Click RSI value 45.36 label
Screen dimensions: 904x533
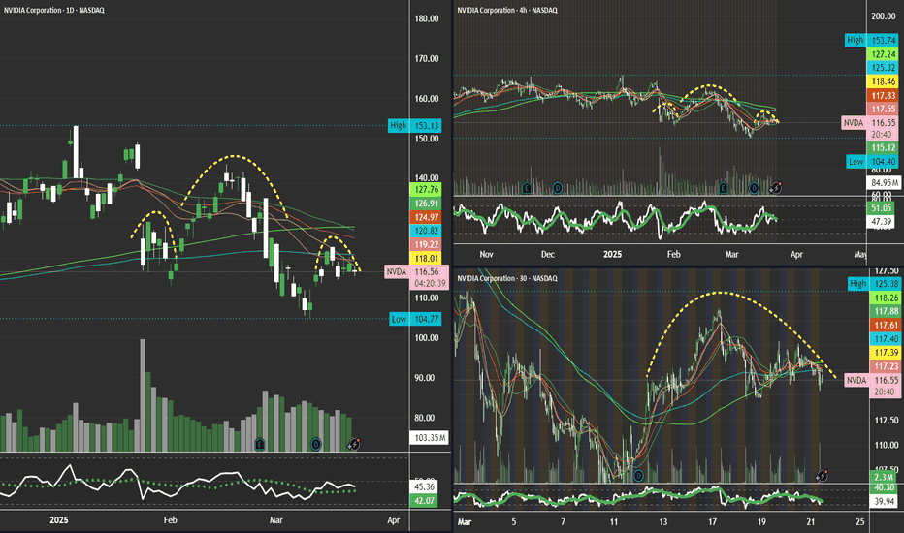[x=423, y=486]
